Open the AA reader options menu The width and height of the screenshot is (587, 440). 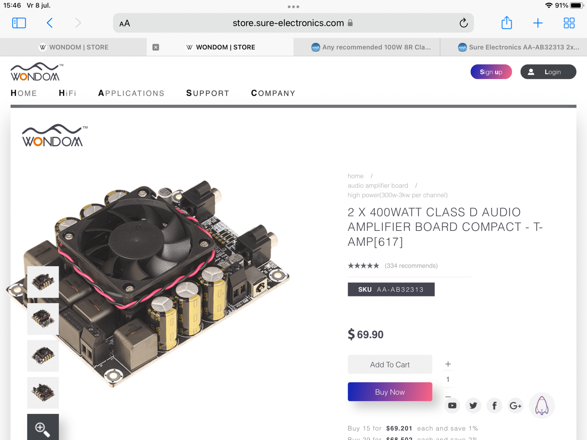(x=125, y=23)
